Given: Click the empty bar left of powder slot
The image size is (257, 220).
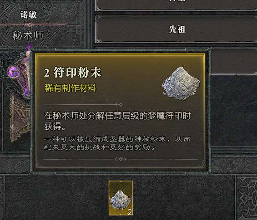Looking at the screenshot, I should pyautogui.click(x=56, y=198).
